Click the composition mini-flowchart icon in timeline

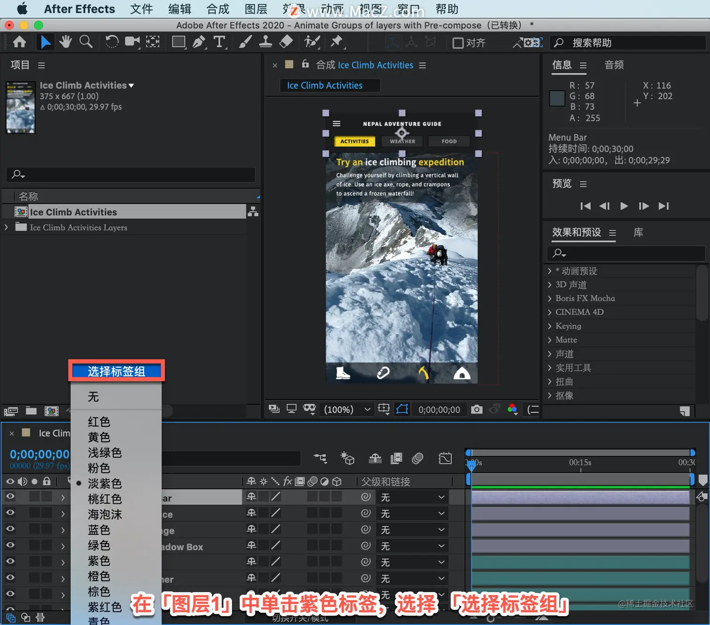click(320, 458)
